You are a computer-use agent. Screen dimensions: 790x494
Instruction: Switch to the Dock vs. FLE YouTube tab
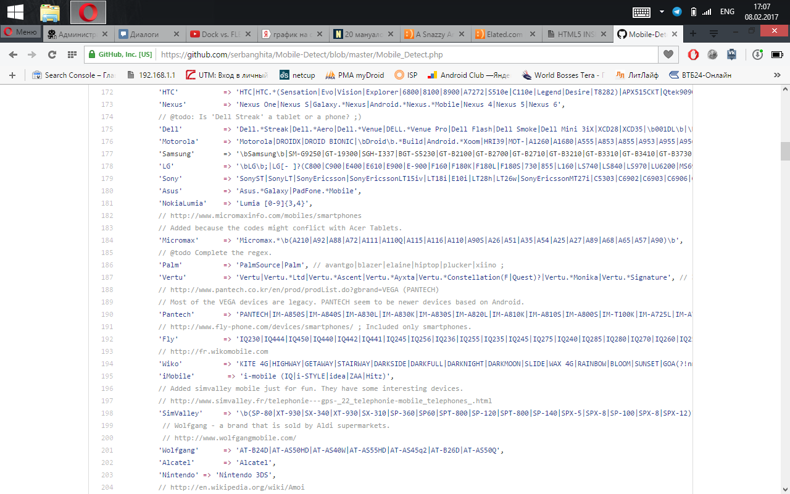[x=214, y=35]
